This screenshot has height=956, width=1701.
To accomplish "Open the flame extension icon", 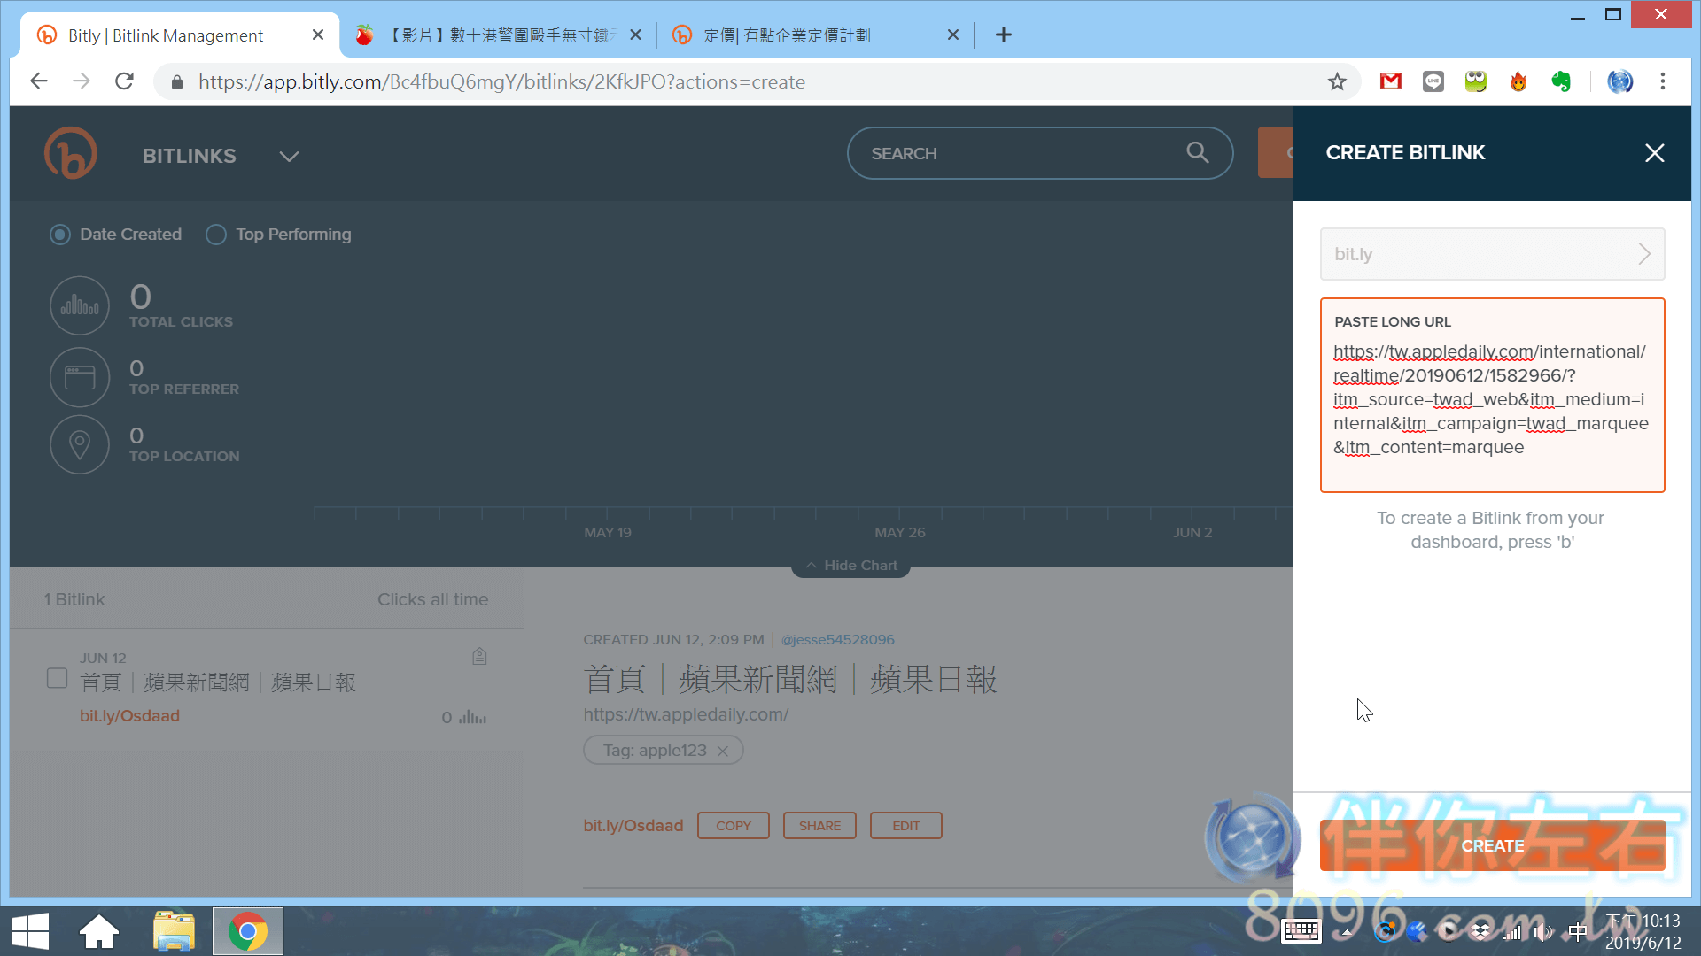I will [1518, 81].
